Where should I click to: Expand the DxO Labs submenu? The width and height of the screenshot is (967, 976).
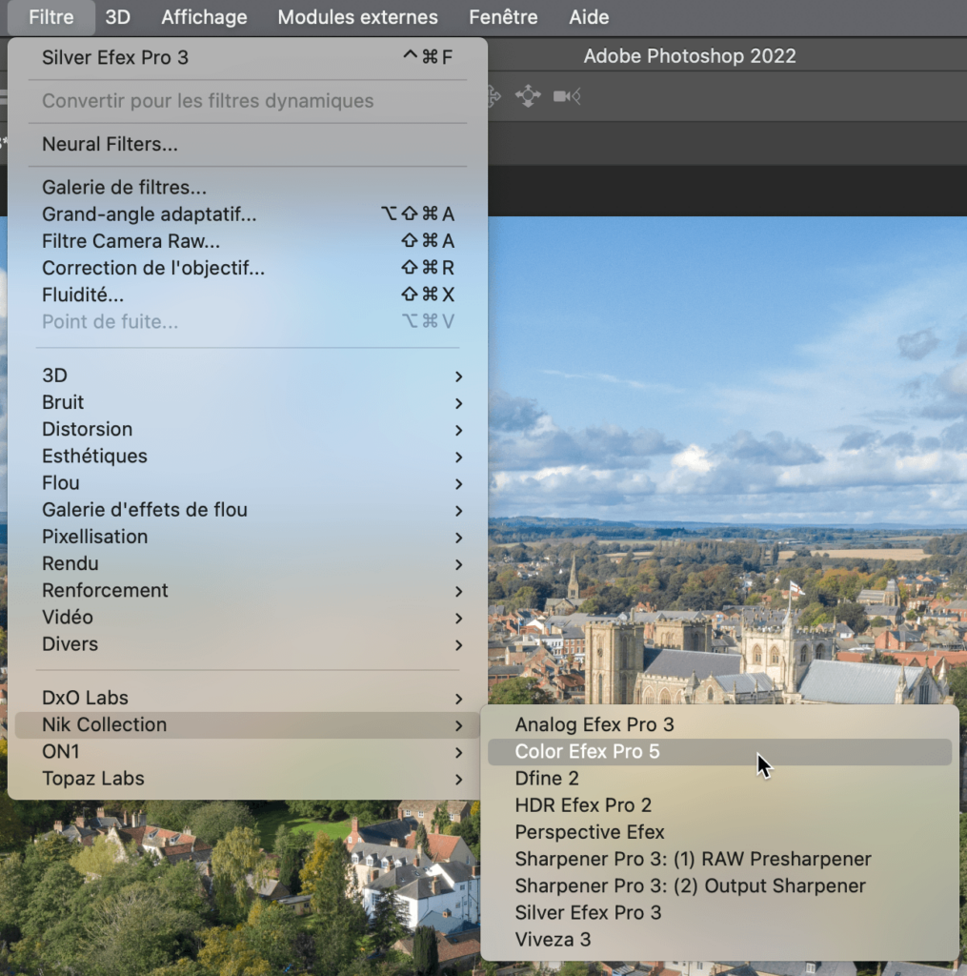(x=247, y=698)
